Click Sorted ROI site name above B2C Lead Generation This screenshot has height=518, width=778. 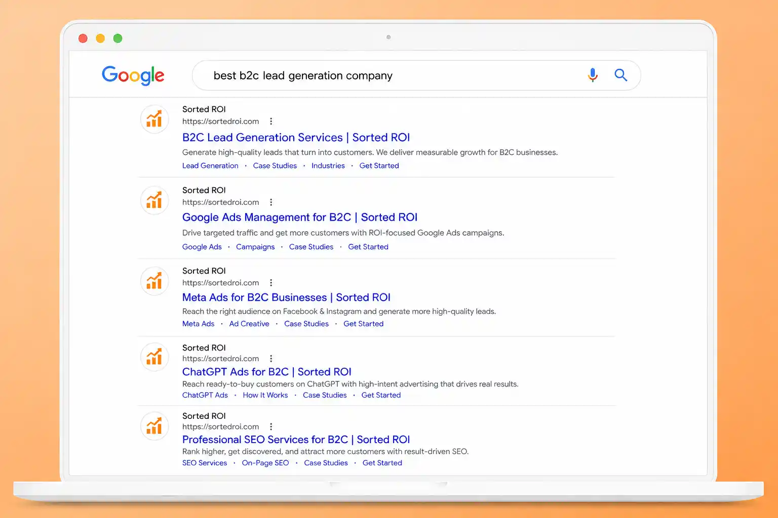click(x=204, y=109)
